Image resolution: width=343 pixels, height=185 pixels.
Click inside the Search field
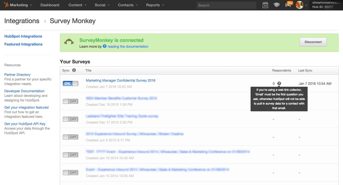pos(226,5)
